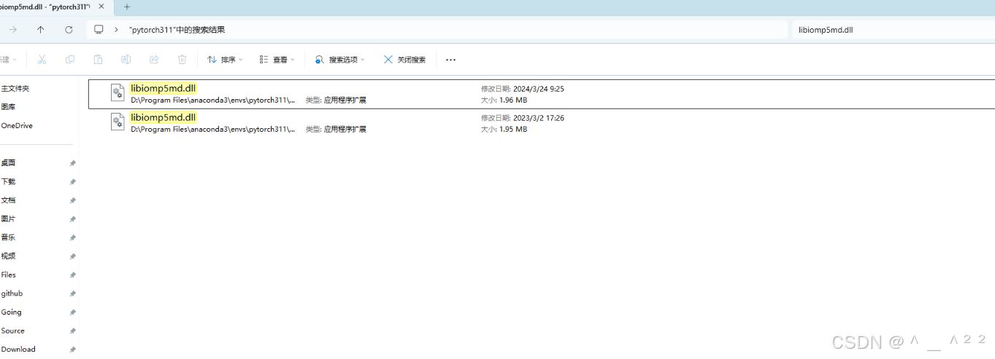The image size is (995, 359).
Task: Click the Paste clipboard icon
Action: pyautogui.click(x=98, y=60)
